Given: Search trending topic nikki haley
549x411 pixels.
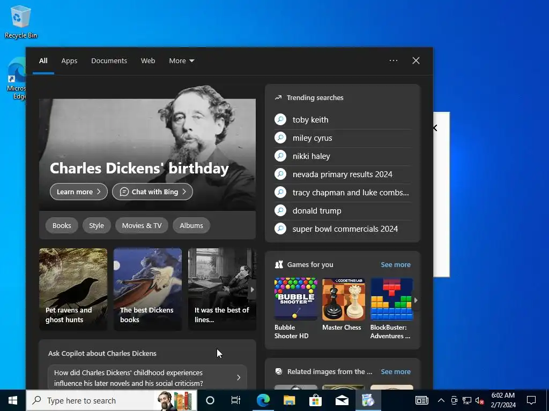Looking at the screenshot, I should click(343, 156).
